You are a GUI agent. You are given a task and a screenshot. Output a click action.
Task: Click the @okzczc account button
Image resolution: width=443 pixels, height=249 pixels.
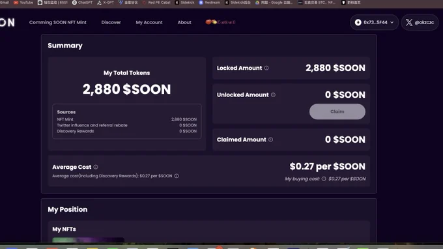coord(420,22)
